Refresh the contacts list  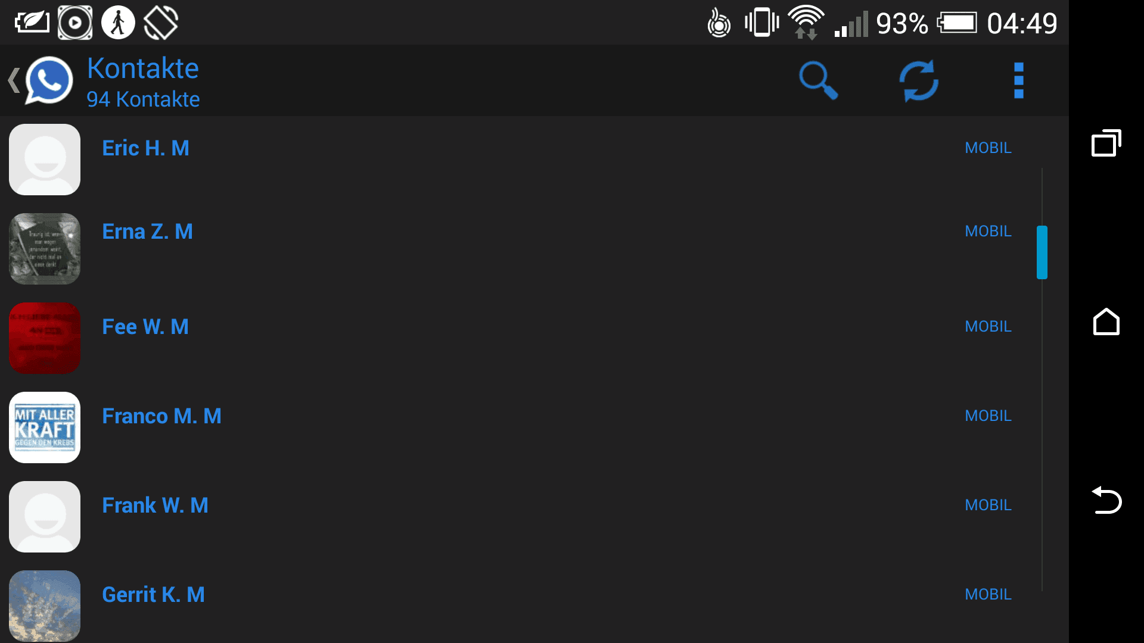918,80
